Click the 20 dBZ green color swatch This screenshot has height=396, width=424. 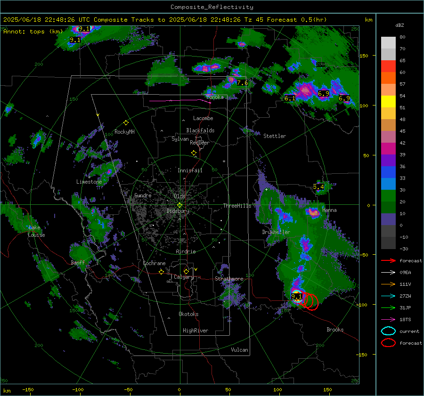(388, 207)
